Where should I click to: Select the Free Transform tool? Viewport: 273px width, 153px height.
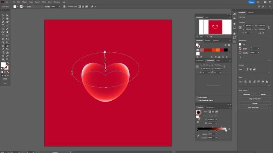tap(7, 39)
